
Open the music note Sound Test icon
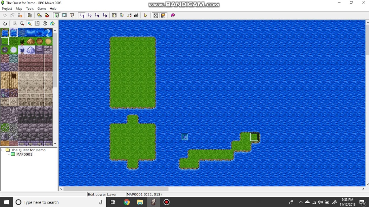coord(129,16)
